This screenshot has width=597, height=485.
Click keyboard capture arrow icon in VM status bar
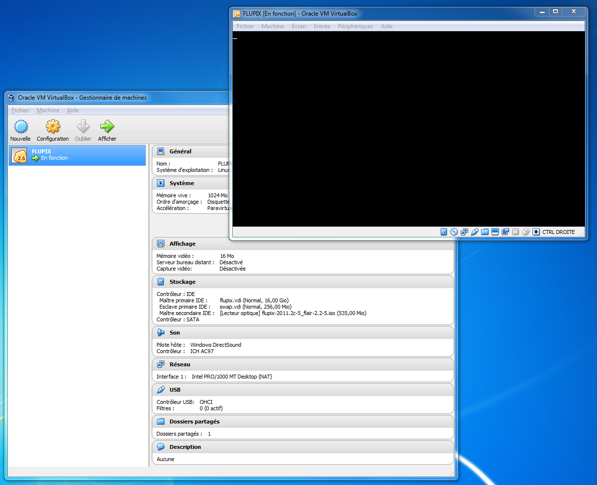click(536, 232)
